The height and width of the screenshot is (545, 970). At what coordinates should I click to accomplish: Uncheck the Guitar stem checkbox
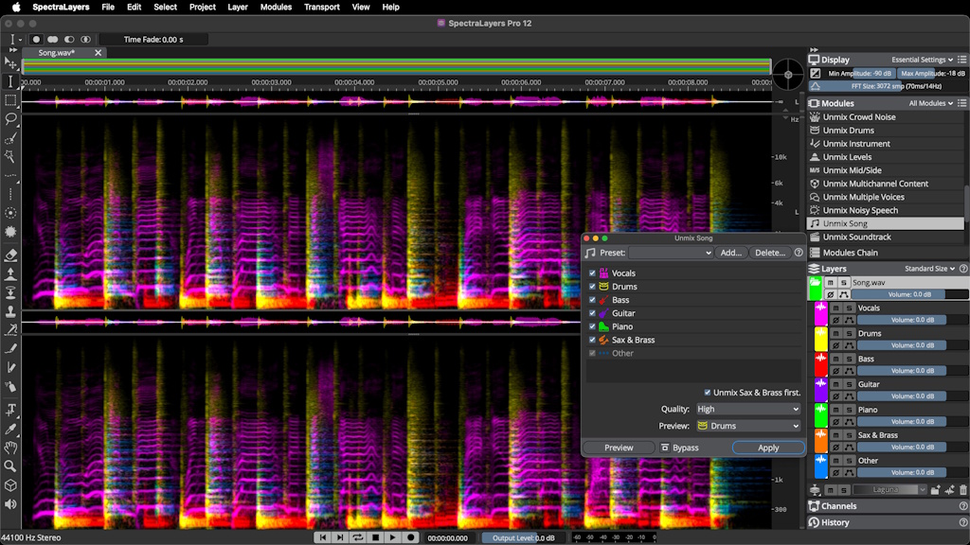tap(592, 312)
